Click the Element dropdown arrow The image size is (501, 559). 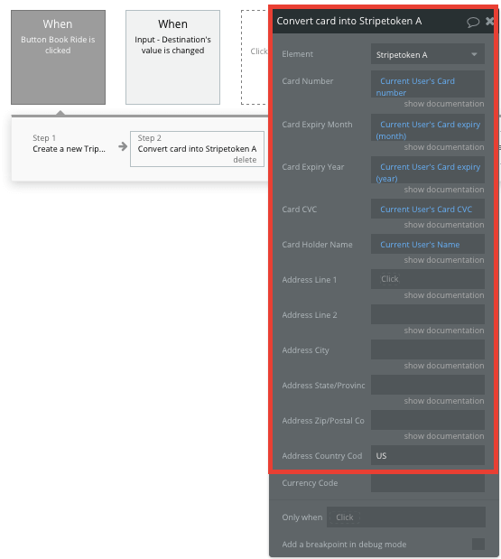click(x=474, y=54)
